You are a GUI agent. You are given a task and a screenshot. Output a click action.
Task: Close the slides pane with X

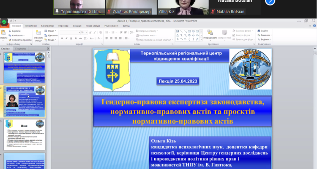48,49
